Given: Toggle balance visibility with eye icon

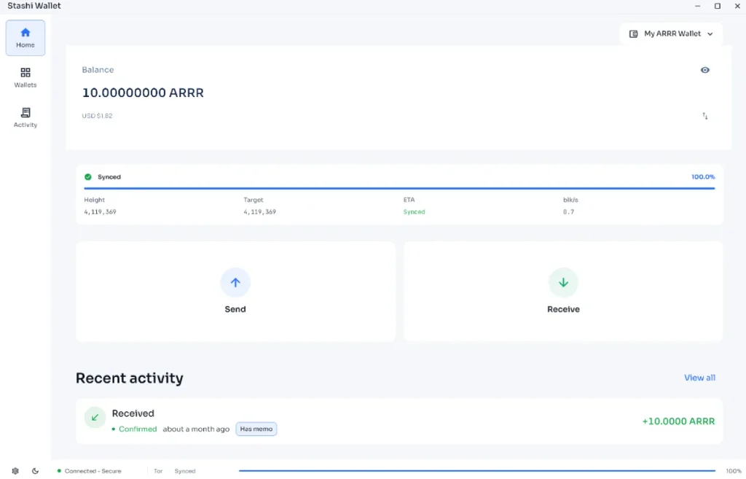Looking at the screenshot, I should click(x=704, y=70).
